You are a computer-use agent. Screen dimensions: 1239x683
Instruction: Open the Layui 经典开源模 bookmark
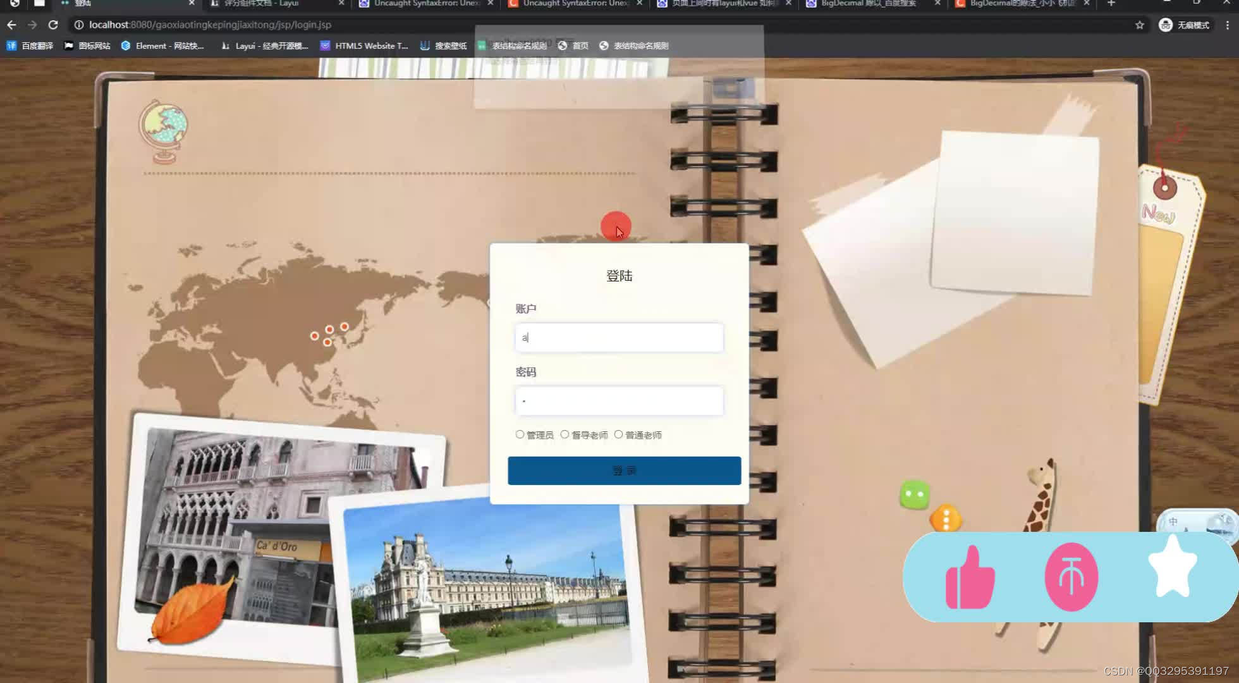pyautogui.click(x=264, y=46)
